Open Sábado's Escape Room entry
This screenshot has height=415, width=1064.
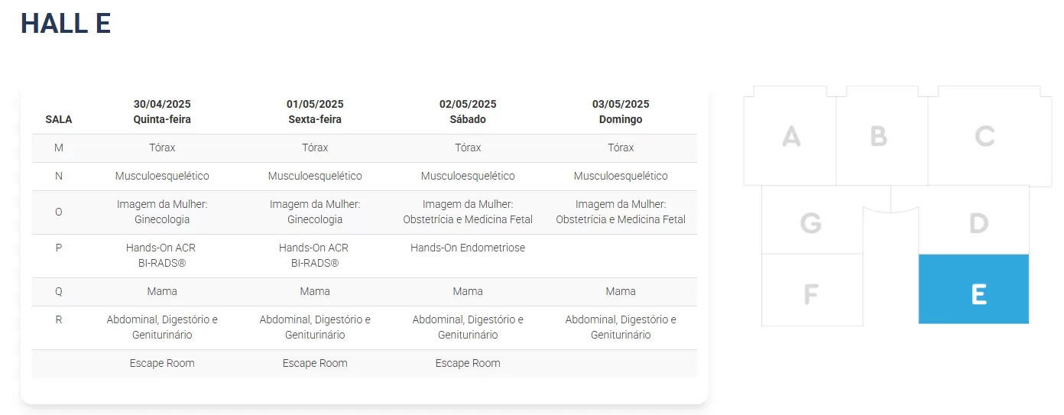click(468, 363)
